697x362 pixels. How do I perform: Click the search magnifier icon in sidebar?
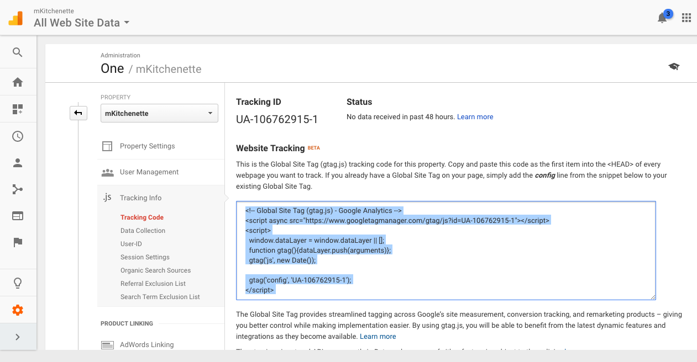coord(18,52)
